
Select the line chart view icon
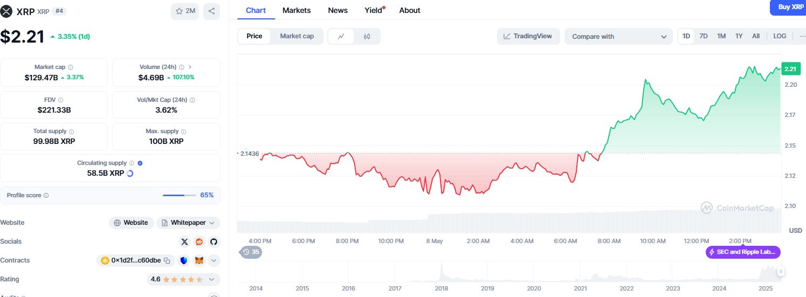point(341,36)
